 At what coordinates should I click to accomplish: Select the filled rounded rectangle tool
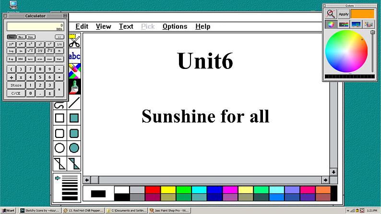coord(74,133)
